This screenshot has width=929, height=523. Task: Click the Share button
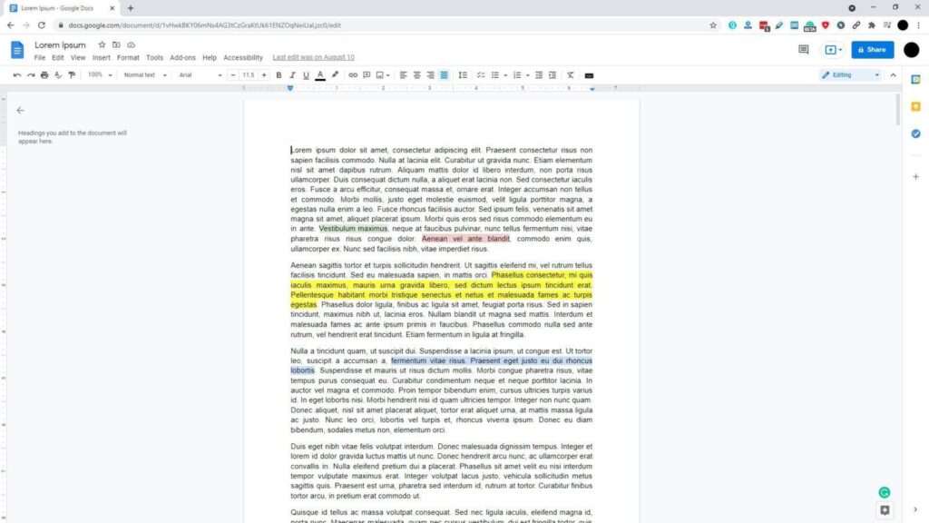pos(872,50)
